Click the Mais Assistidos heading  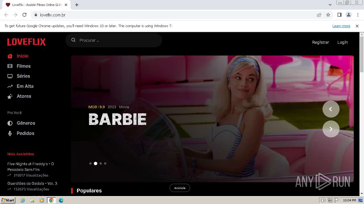coord(21,154)
